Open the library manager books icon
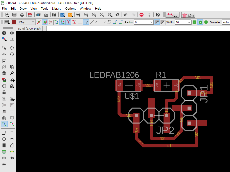 [x=54, y=15]
